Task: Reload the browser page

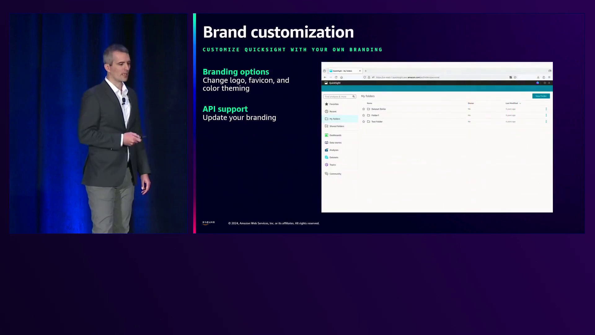Action: tap(336, 78)
